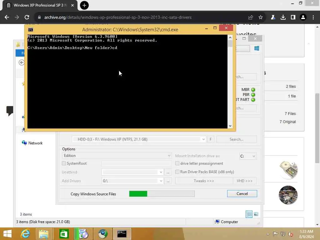Open the HDD-0:3 Windows XP drive dropdown

pos(139,139)
